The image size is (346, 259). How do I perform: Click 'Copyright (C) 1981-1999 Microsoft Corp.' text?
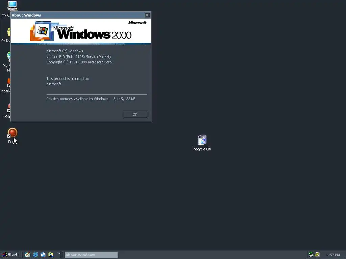click(79, 62)
